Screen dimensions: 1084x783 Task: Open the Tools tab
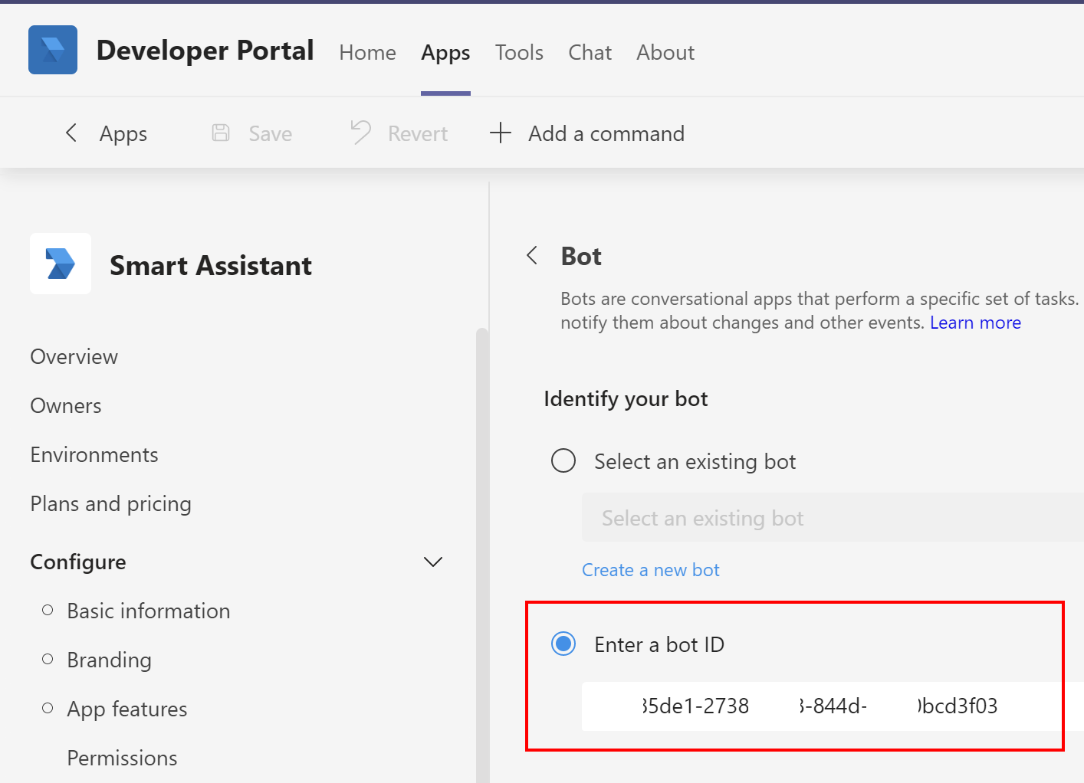pyautogui.click(x=519, y=52)
